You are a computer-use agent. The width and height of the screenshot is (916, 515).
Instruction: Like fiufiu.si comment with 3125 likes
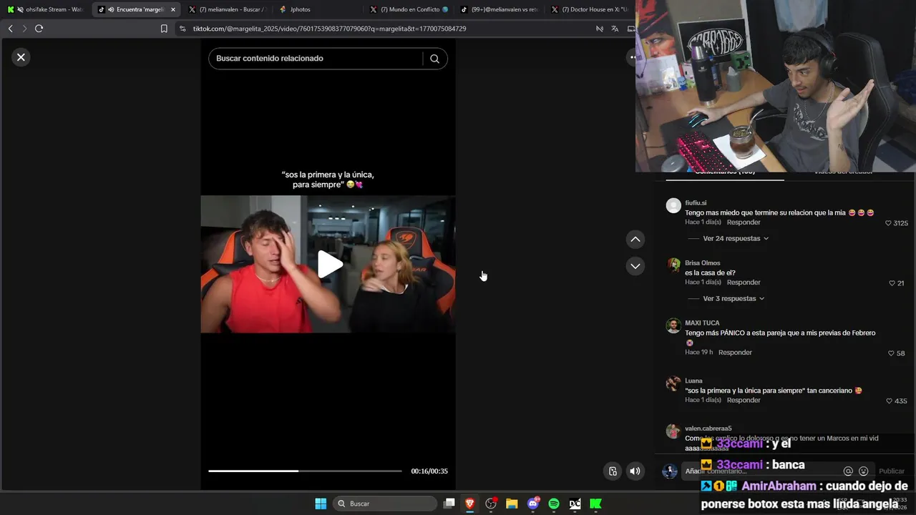(x=888, y=223)
